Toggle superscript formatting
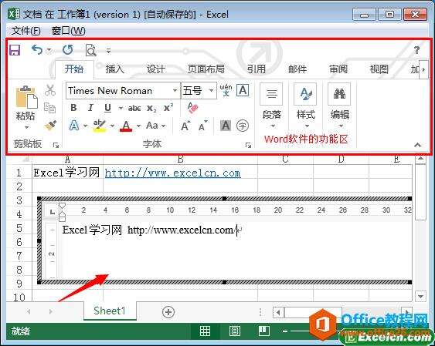Image resolution: width=435 pixels, height=346 pixels. point(168,108)
